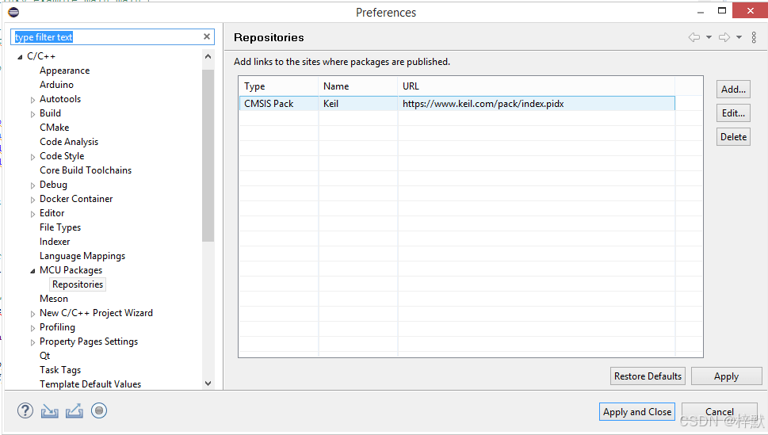Expand the Property Pages Settings node

tap(32, 342)
